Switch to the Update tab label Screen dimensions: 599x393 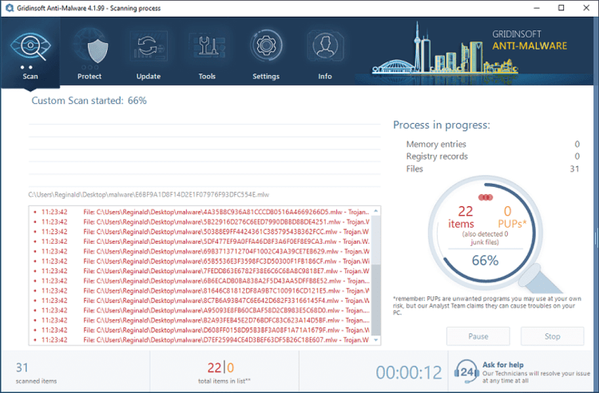pyautogui.click(x=149, y=77)
